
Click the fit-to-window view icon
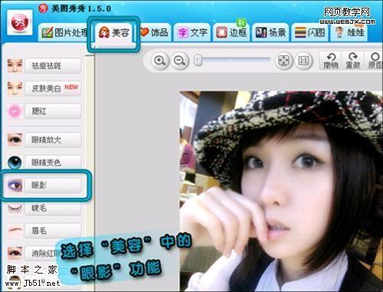click(x=283, y=61)
